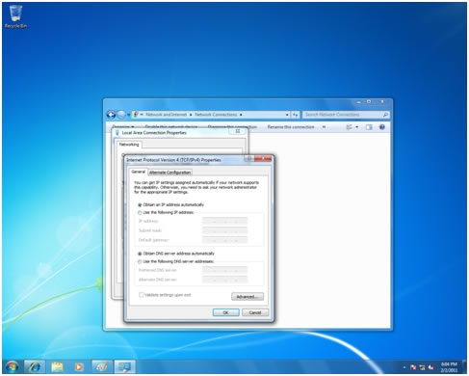Switch to the Alternate Configuration tab
Viewport: 469px width, 376px height.
coord(169,173)
